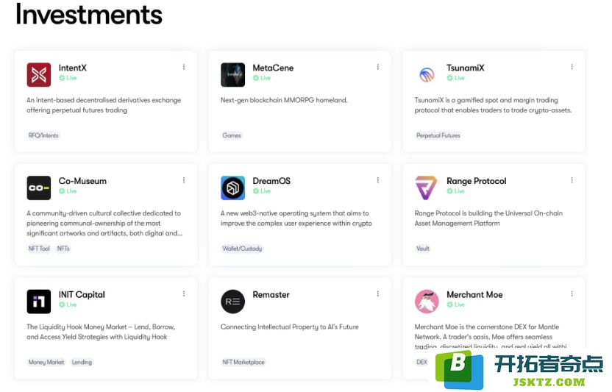Click the Wallet/Custody category tag
The width and height of the screenshot is (612, 392).
pos(242,249)
